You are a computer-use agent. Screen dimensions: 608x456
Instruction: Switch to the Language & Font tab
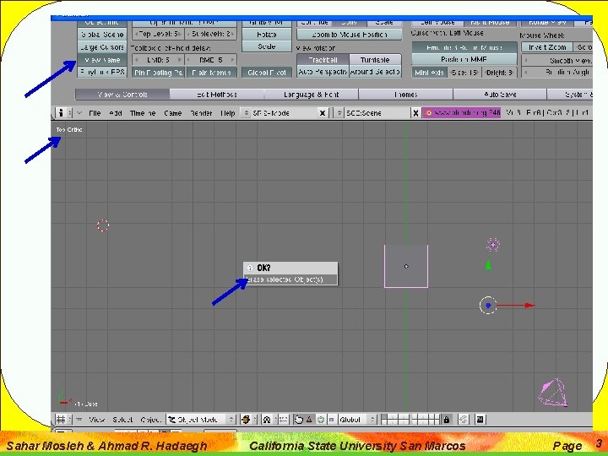click(x=312, y=95)
